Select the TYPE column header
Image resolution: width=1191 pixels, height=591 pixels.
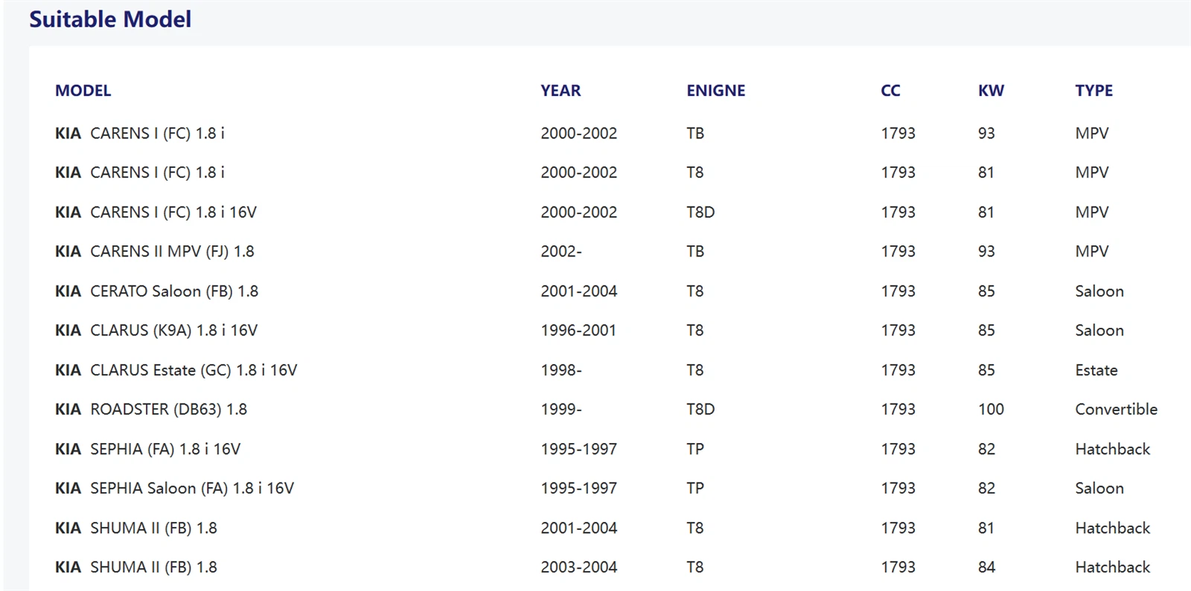click(1093, 91)
